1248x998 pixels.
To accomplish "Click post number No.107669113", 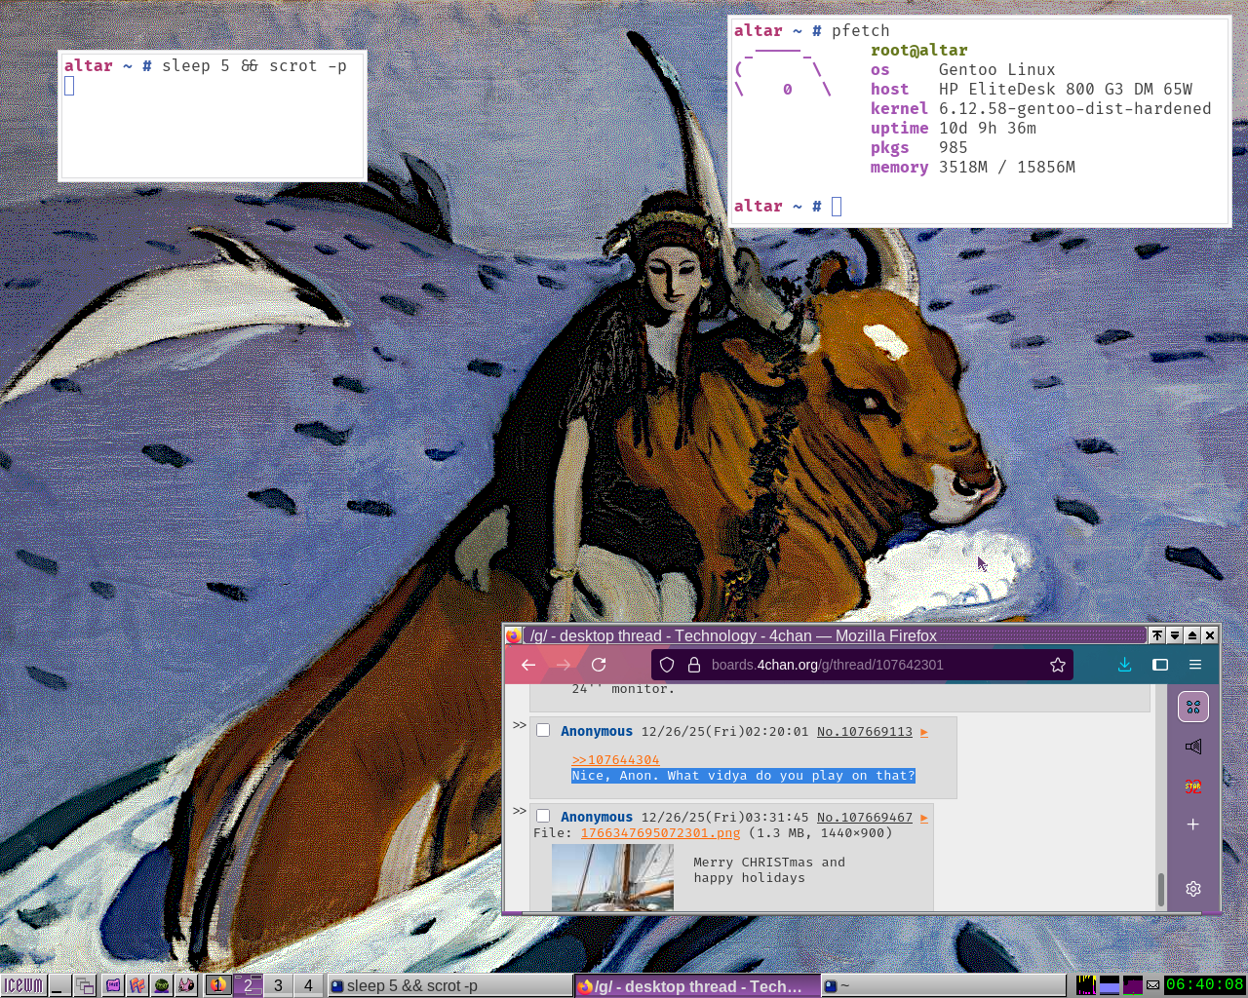I will (x=865, y=732).
